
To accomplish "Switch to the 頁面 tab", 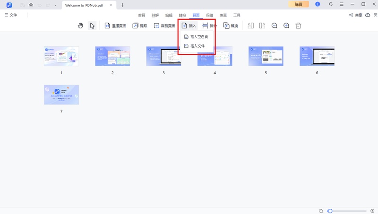I will click(196, 15).
